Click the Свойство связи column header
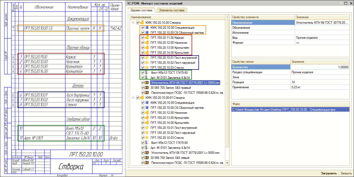 261,62
